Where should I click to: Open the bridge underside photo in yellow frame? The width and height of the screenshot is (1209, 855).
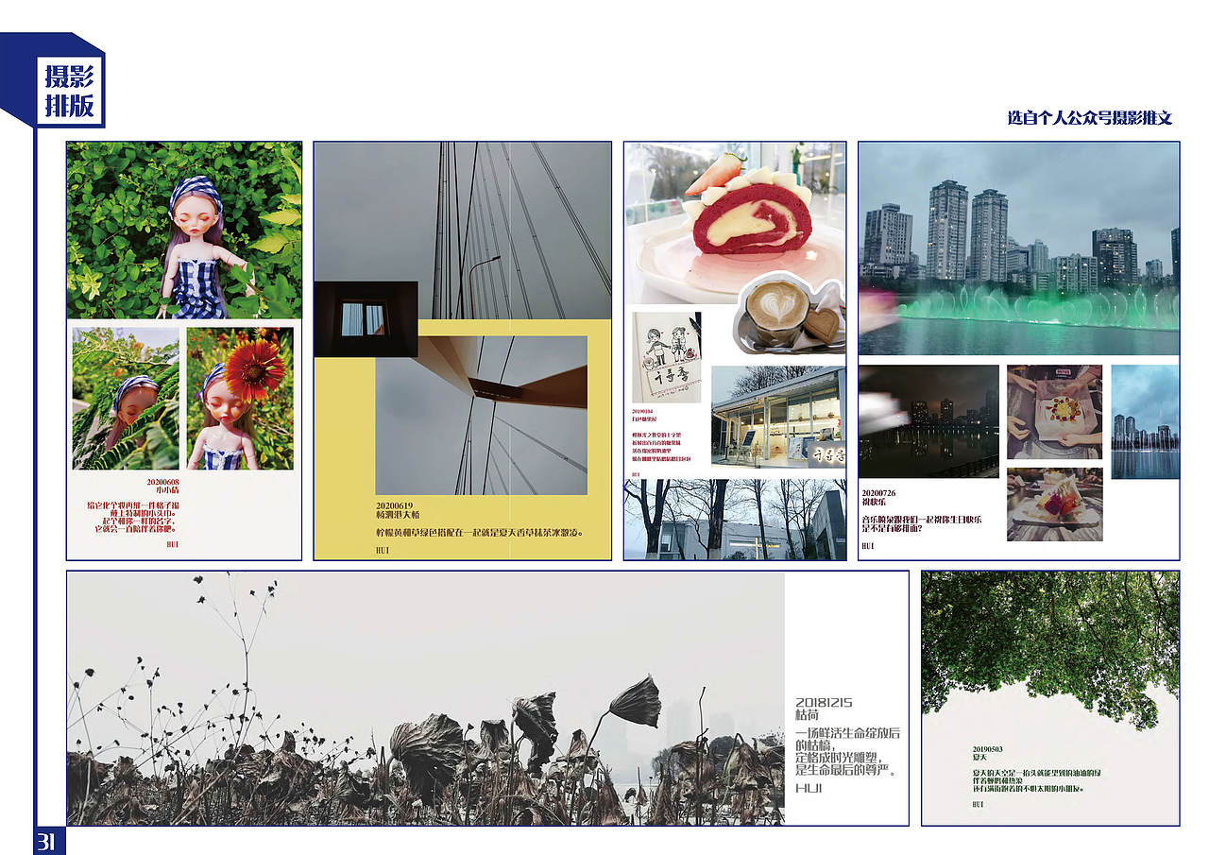point(481,415)
